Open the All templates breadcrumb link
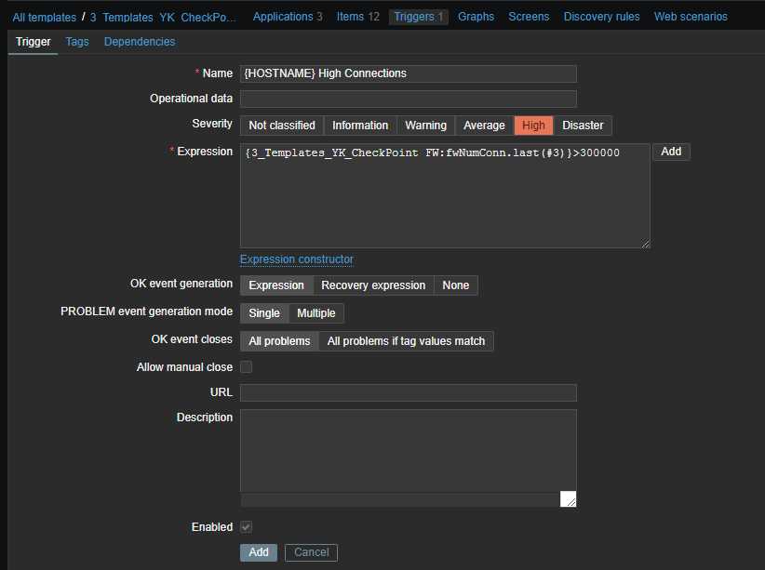 coord(45,17)
